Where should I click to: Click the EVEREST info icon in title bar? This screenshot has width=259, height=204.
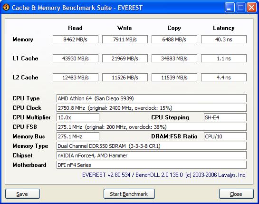6,8
